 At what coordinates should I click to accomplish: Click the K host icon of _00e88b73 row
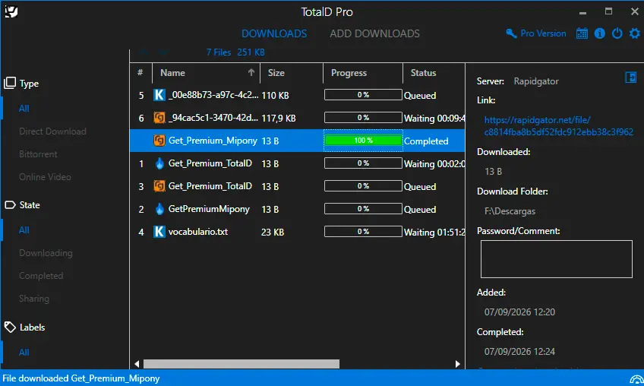point(159,95)
